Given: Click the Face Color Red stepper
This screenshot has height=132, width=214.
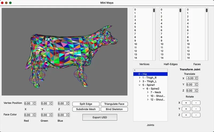Looking at the screenshot, I should [x=35, y=115].
